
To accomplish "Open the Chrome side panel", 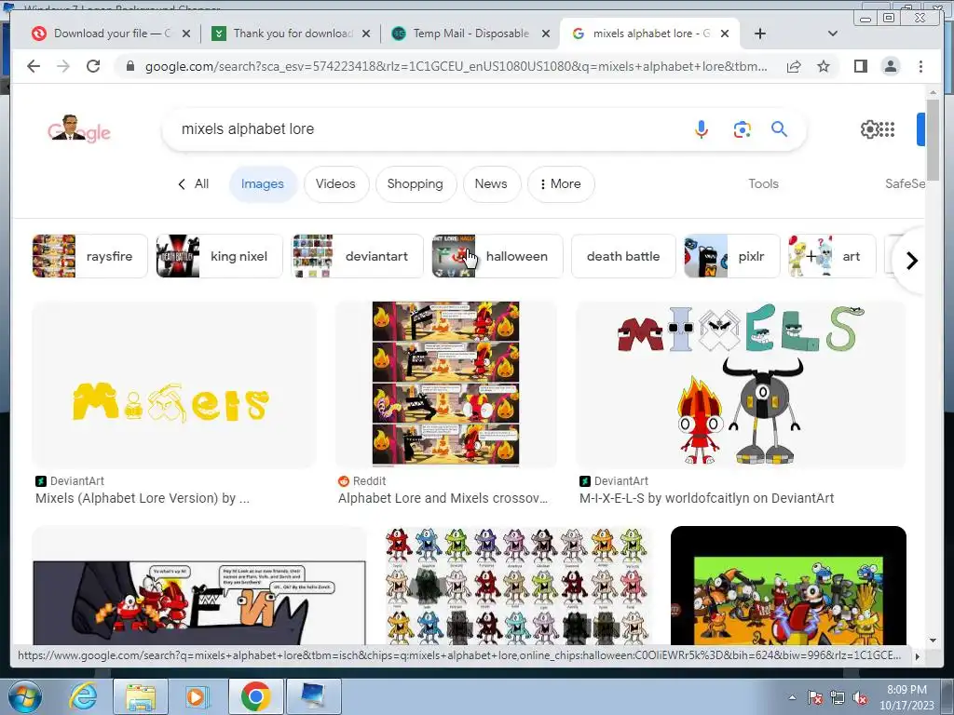I will point(860,66).
